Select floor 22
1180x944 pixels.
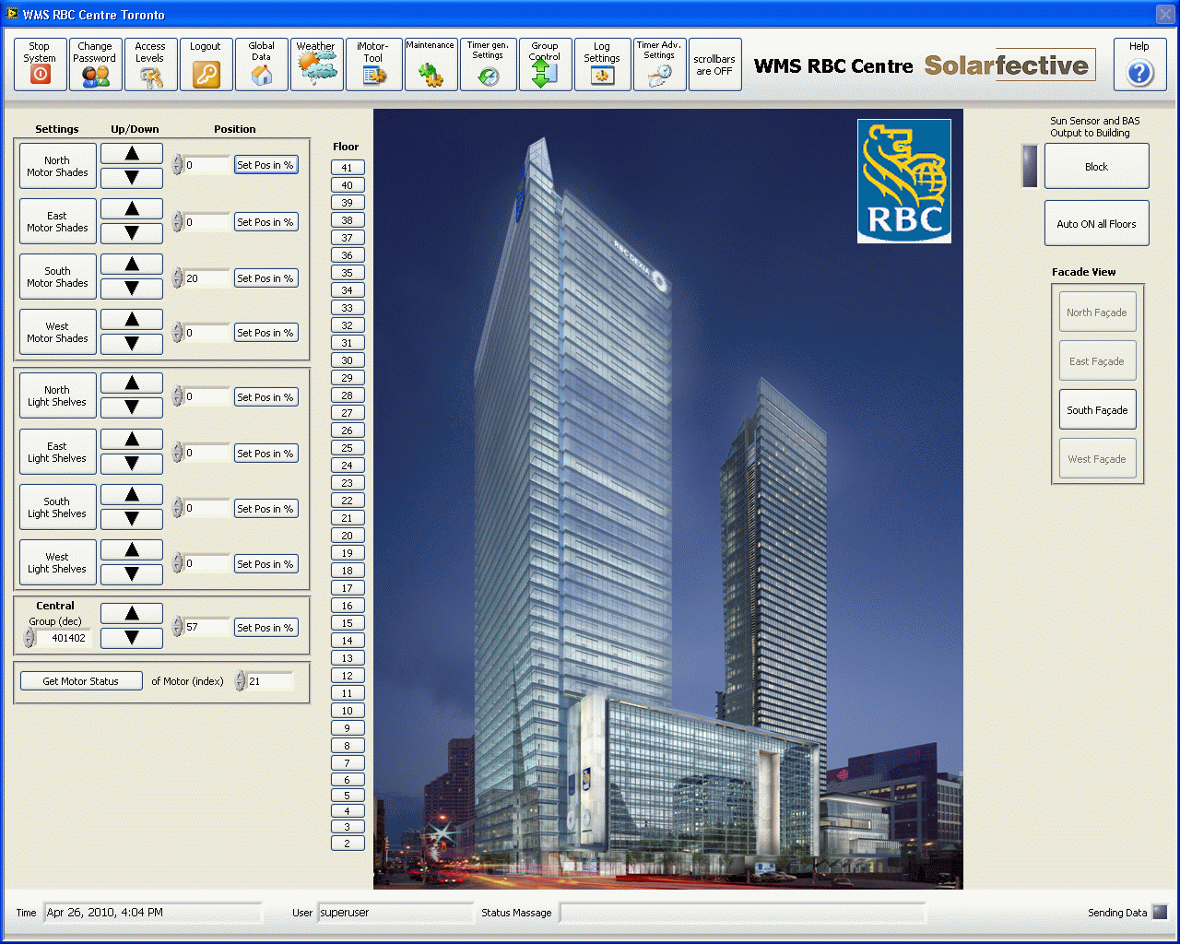(x=348, y=501)
